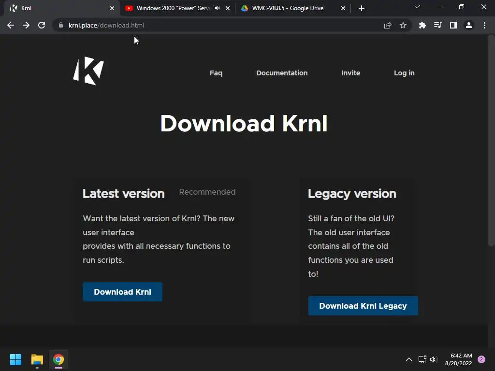The image size is (495, 371).
Task: Bookmark this page with the star icon
Action: (x=403, y=25)
